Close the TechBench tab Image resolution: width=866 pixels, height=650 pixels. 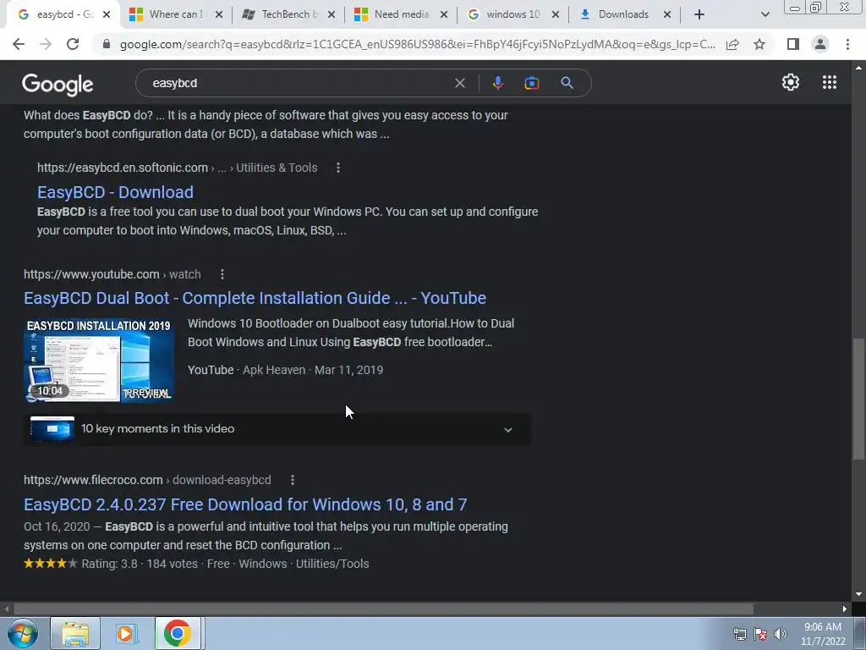click(332, 14)
